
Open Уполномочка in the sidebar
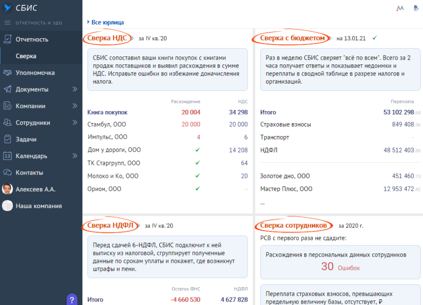[41, 72]
